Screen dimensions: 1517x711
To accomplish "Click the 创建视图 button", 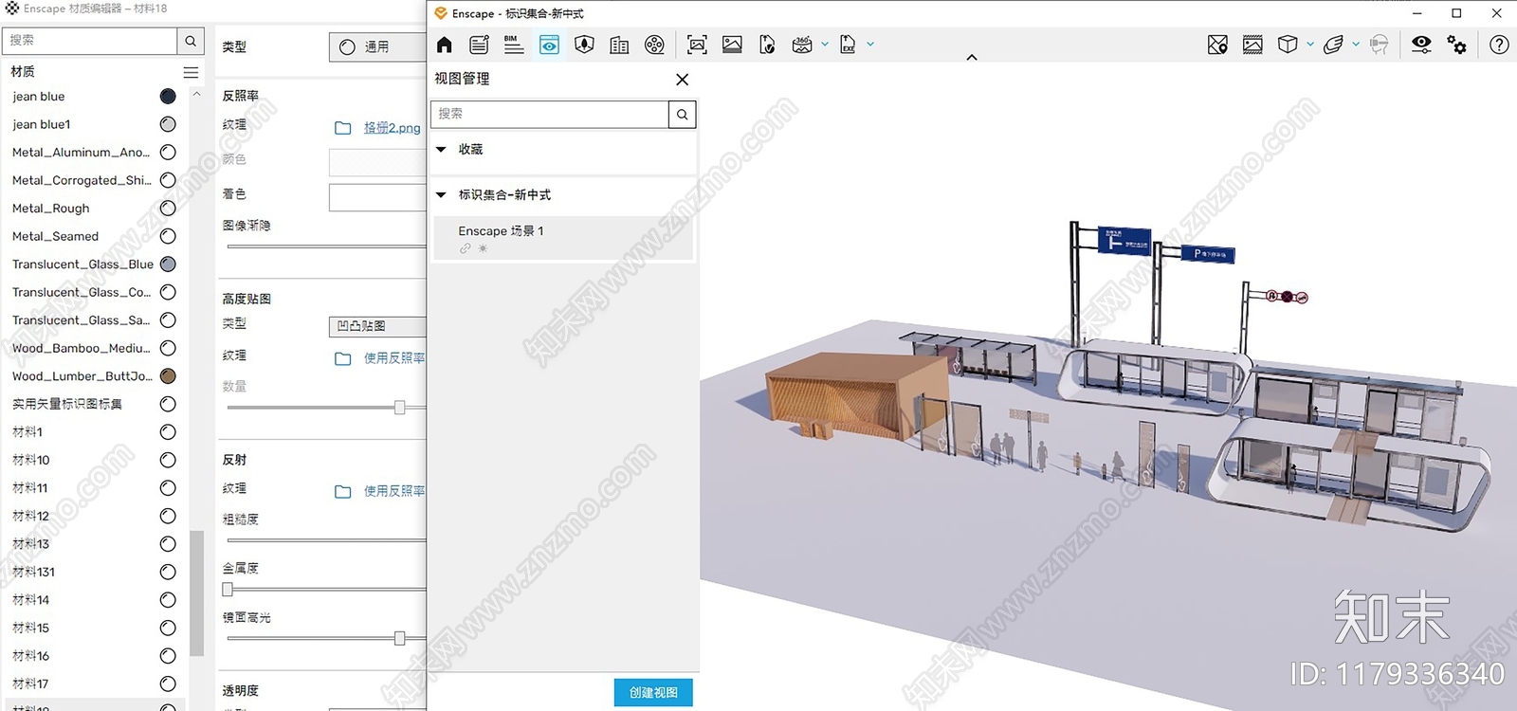I will pos(653,693).
